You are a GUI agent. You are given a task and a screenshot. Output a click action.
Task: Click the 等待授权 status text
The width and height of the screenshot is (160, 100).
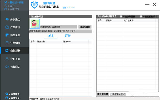coord(15,94)
